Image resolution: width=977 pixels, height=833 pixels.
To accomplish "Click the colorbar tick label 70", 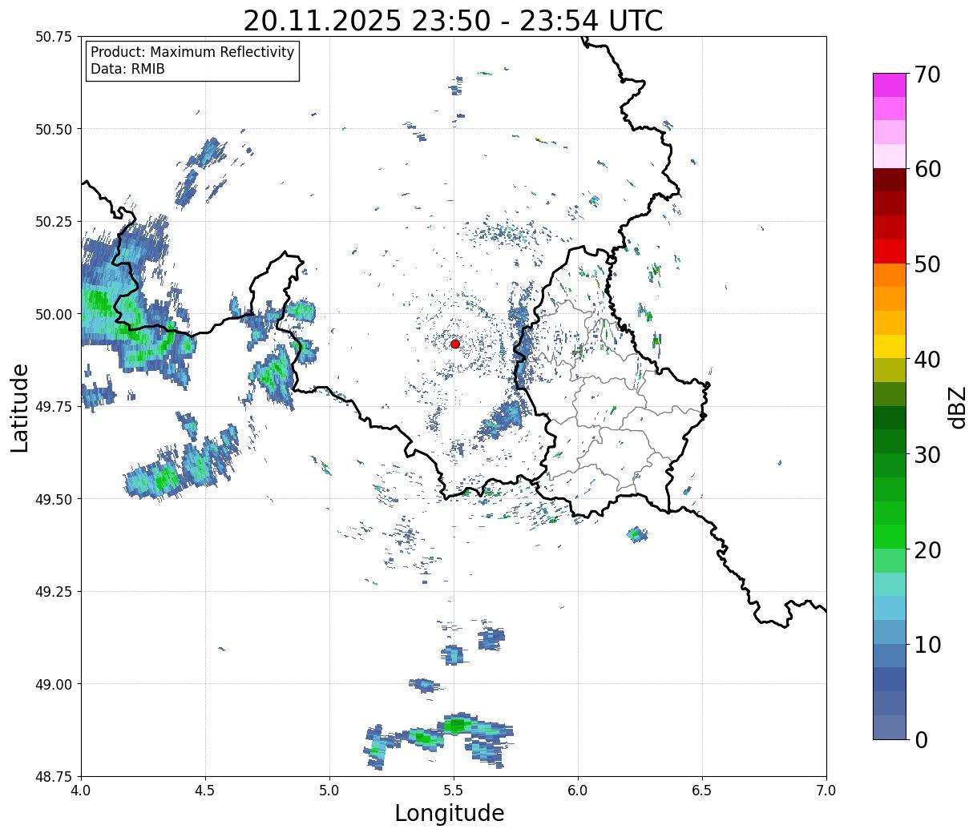I will pos(927,74).
